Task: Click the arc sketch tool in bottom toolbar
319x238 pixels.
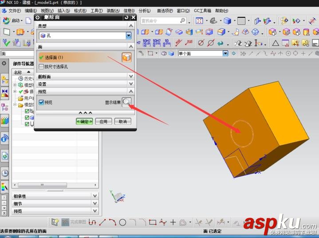Action: pos(113,222)
